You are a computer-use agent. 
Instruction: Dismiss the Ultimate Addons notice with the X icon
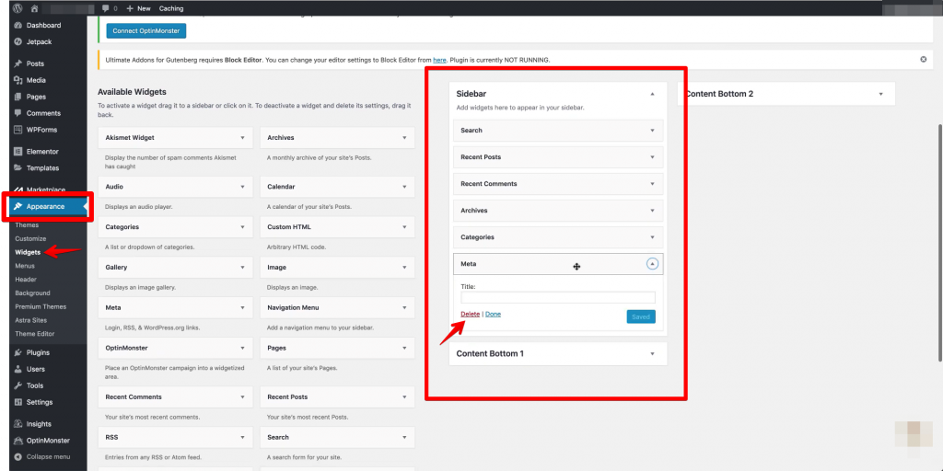923,60
